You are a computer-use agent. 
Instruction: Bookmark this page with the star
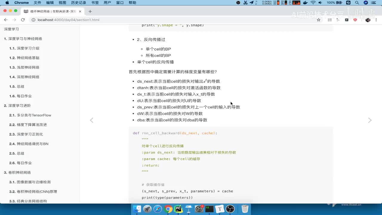(318, 20)
